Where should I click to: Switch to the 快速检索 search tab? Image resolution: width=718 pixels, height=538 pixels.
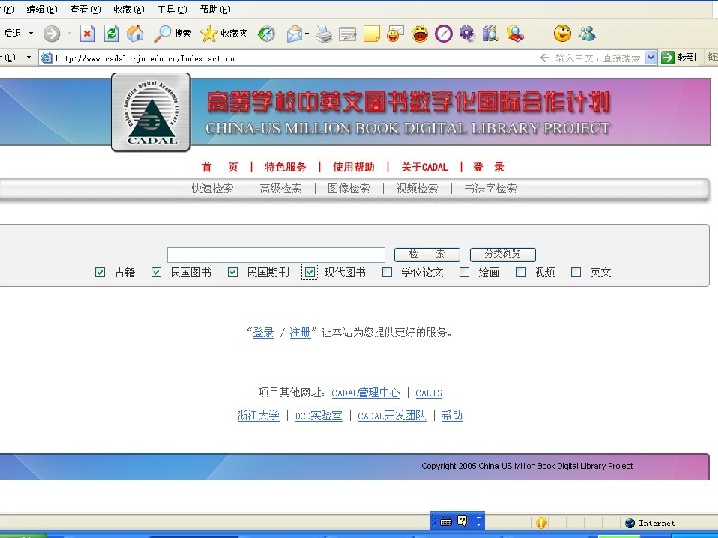(213, 188)
